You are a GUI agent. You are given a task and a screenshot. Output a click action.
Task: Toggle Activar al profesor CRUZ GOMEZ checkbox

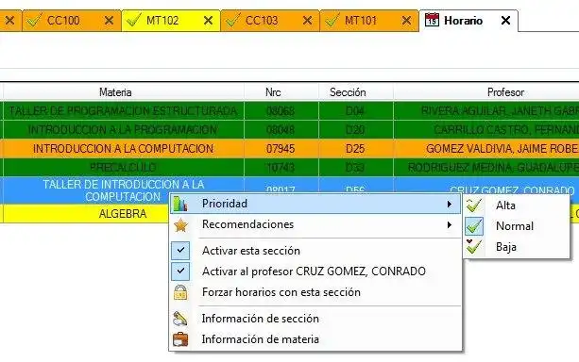coord(180,271)
